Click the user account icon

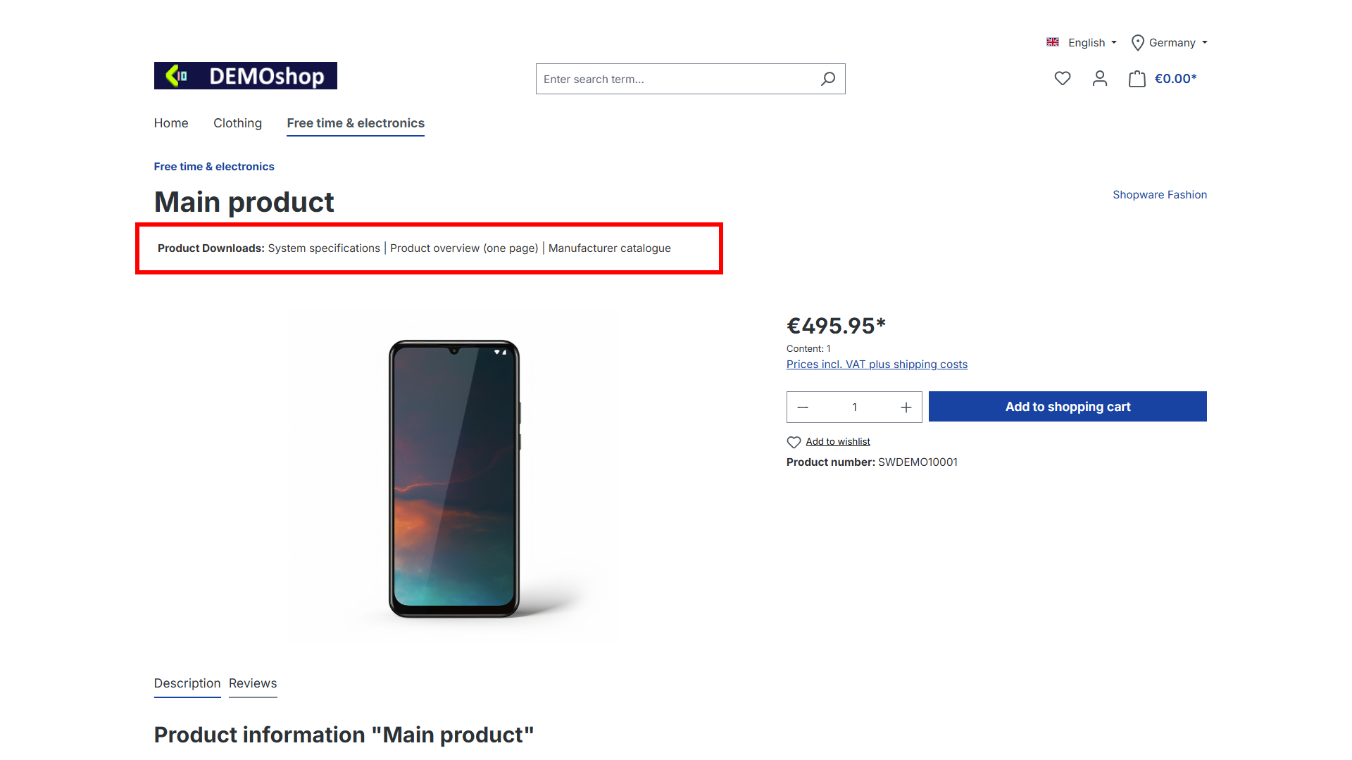[1098, 78]
